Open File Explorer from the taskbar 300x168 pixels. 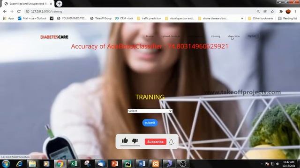pyautogui.click(x=32, y=164)
